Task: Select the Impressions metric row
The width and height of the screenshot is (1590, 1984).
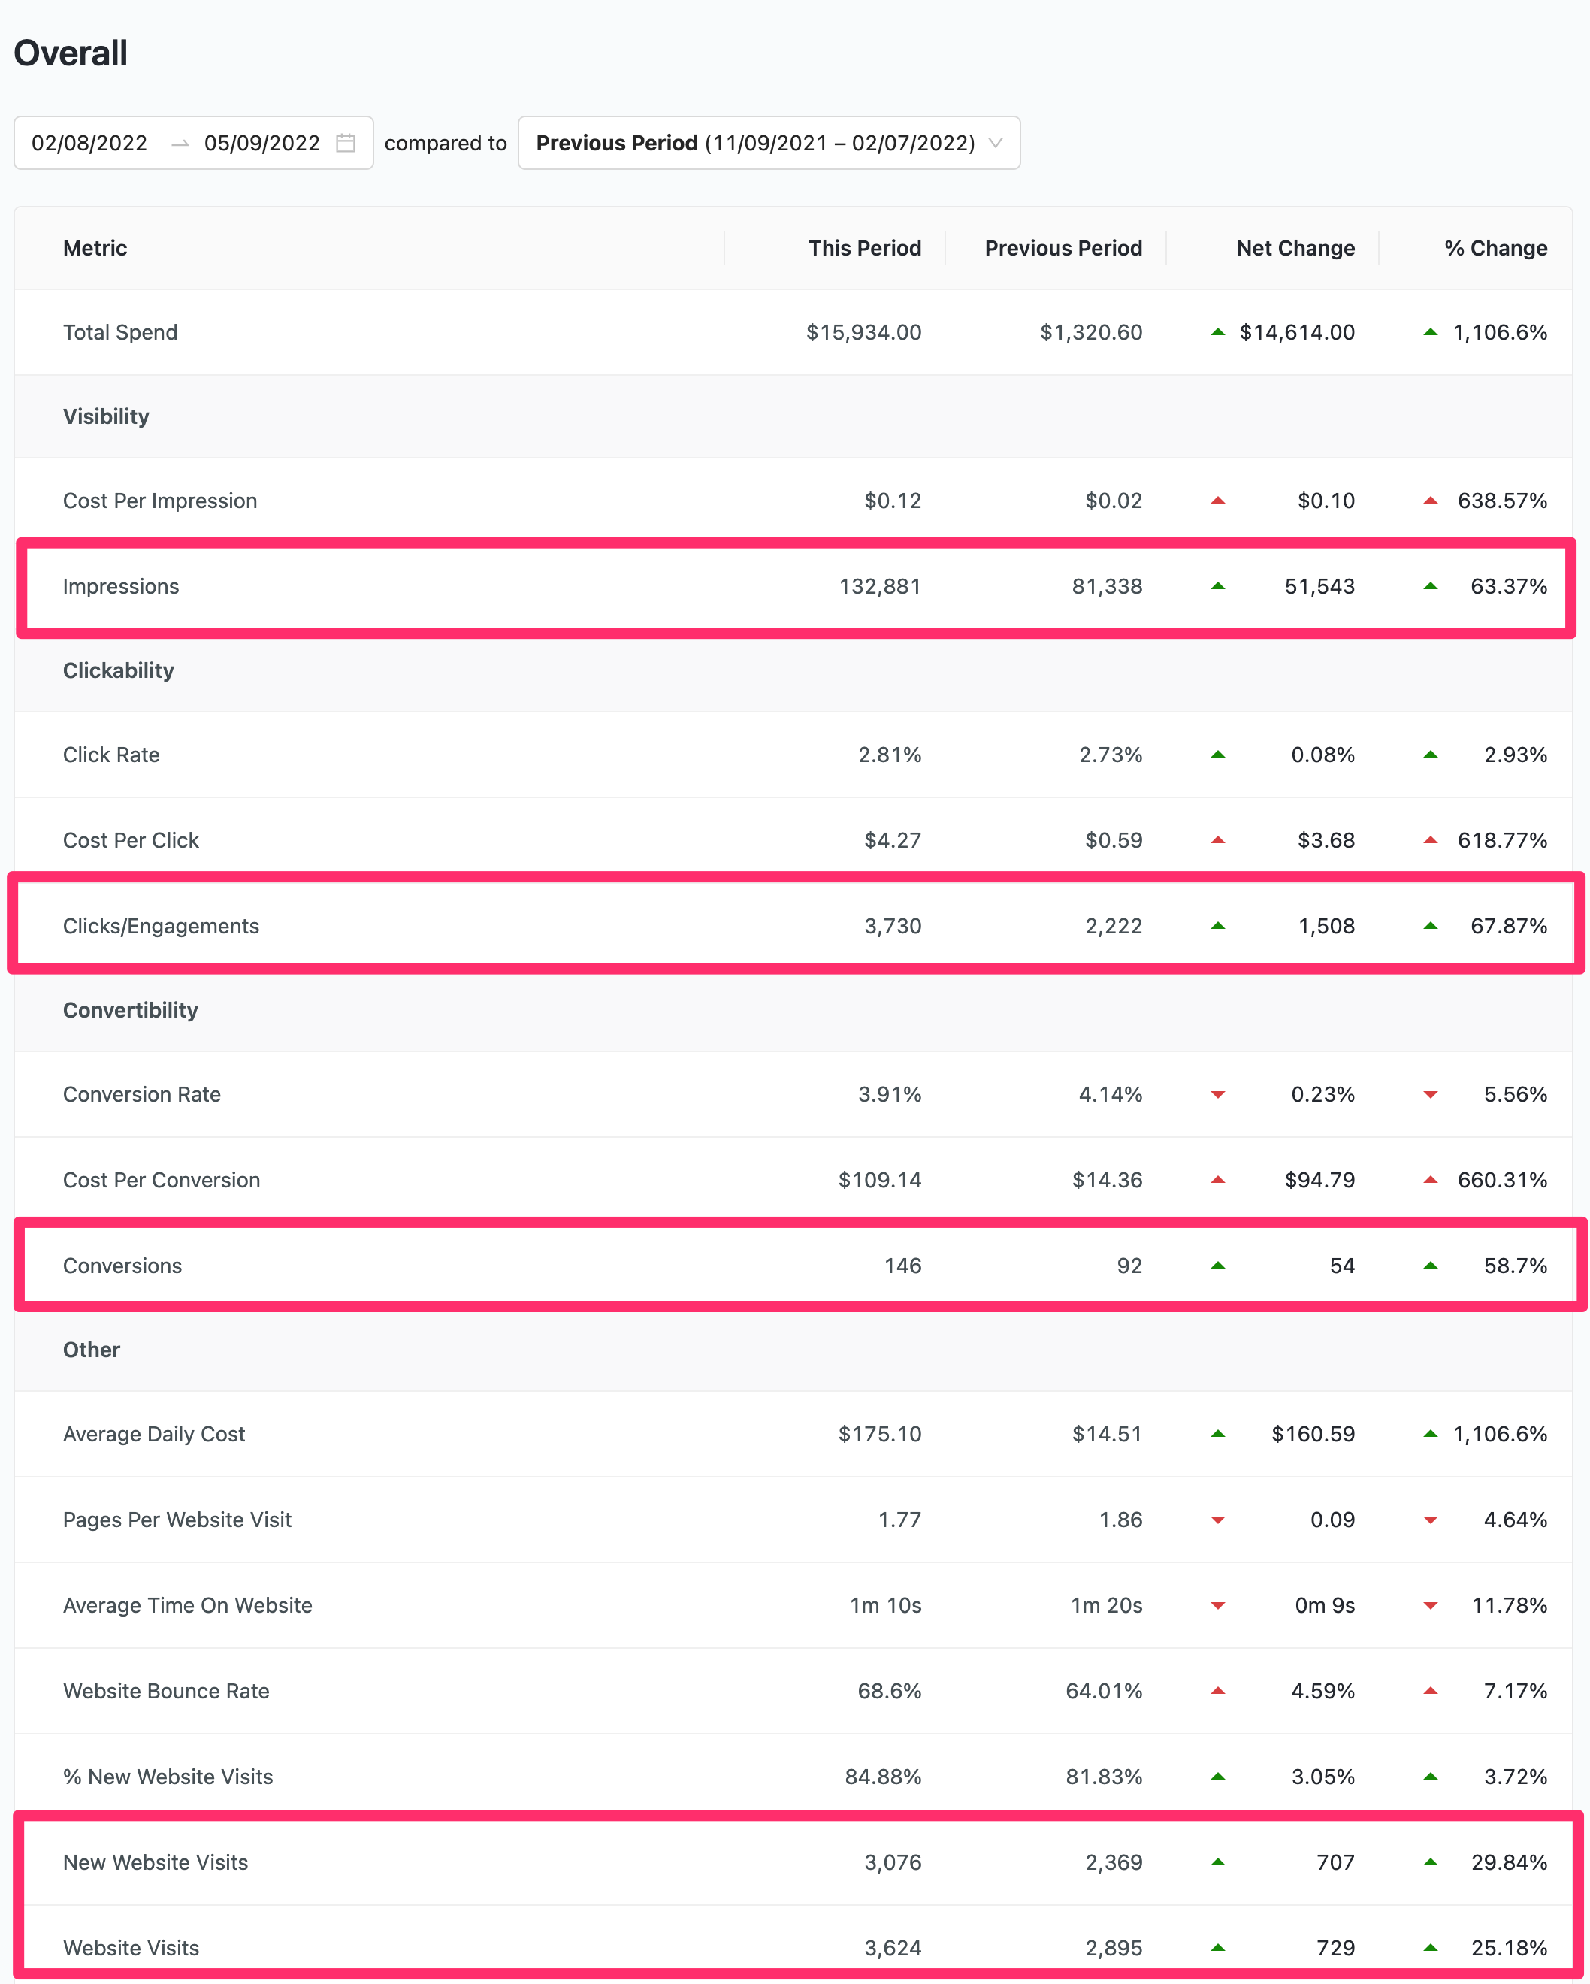Action: coord(122,586)
